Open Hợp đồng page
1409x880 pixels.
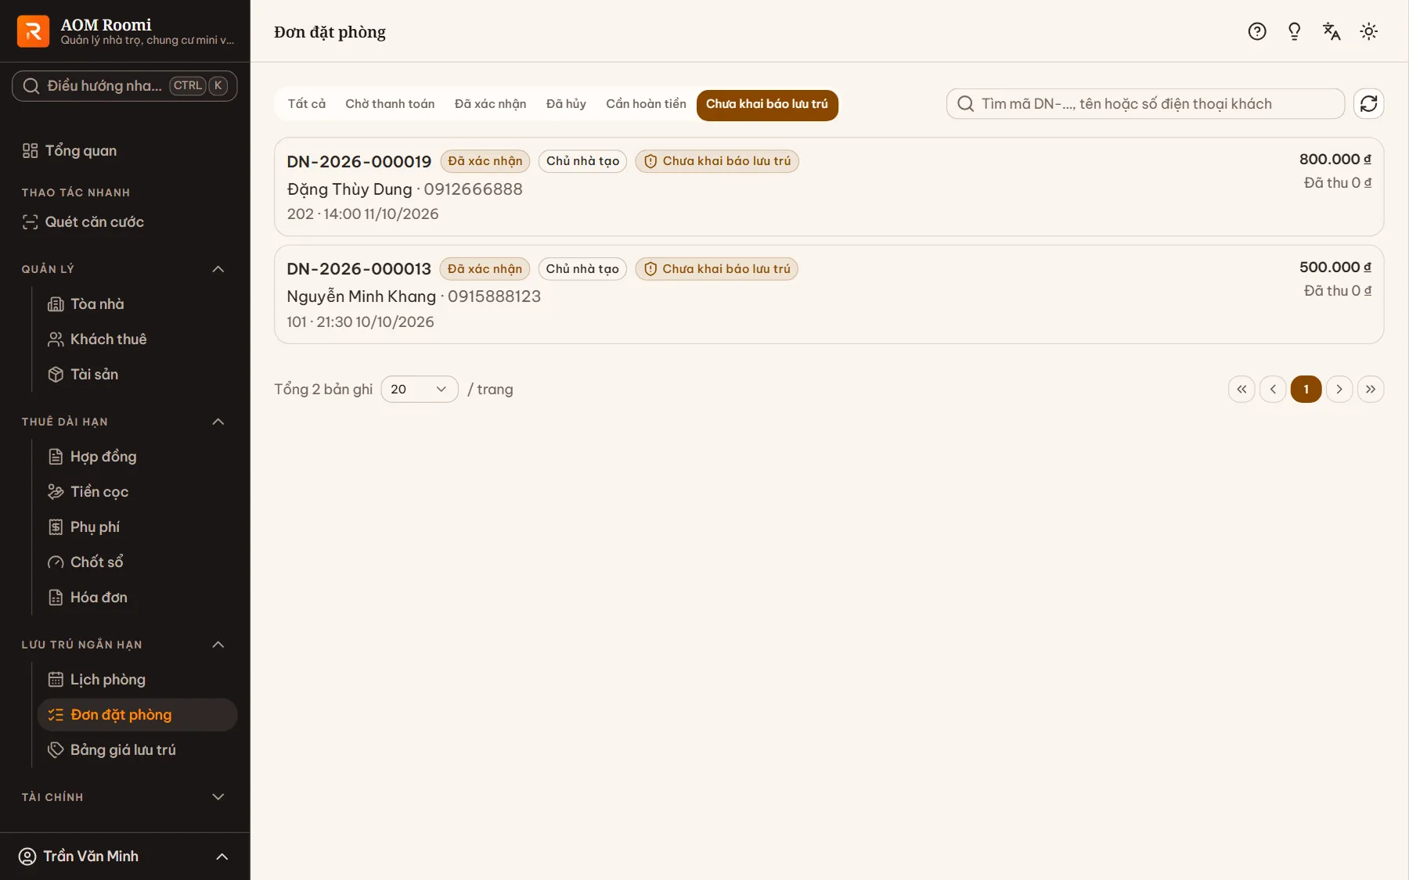pos(138,456)
